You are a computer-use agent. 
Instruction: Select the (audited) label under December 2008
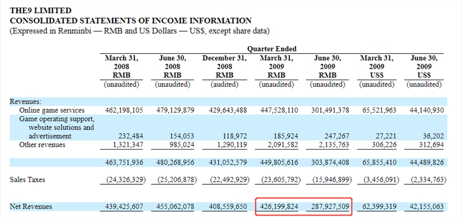(224, 84)
